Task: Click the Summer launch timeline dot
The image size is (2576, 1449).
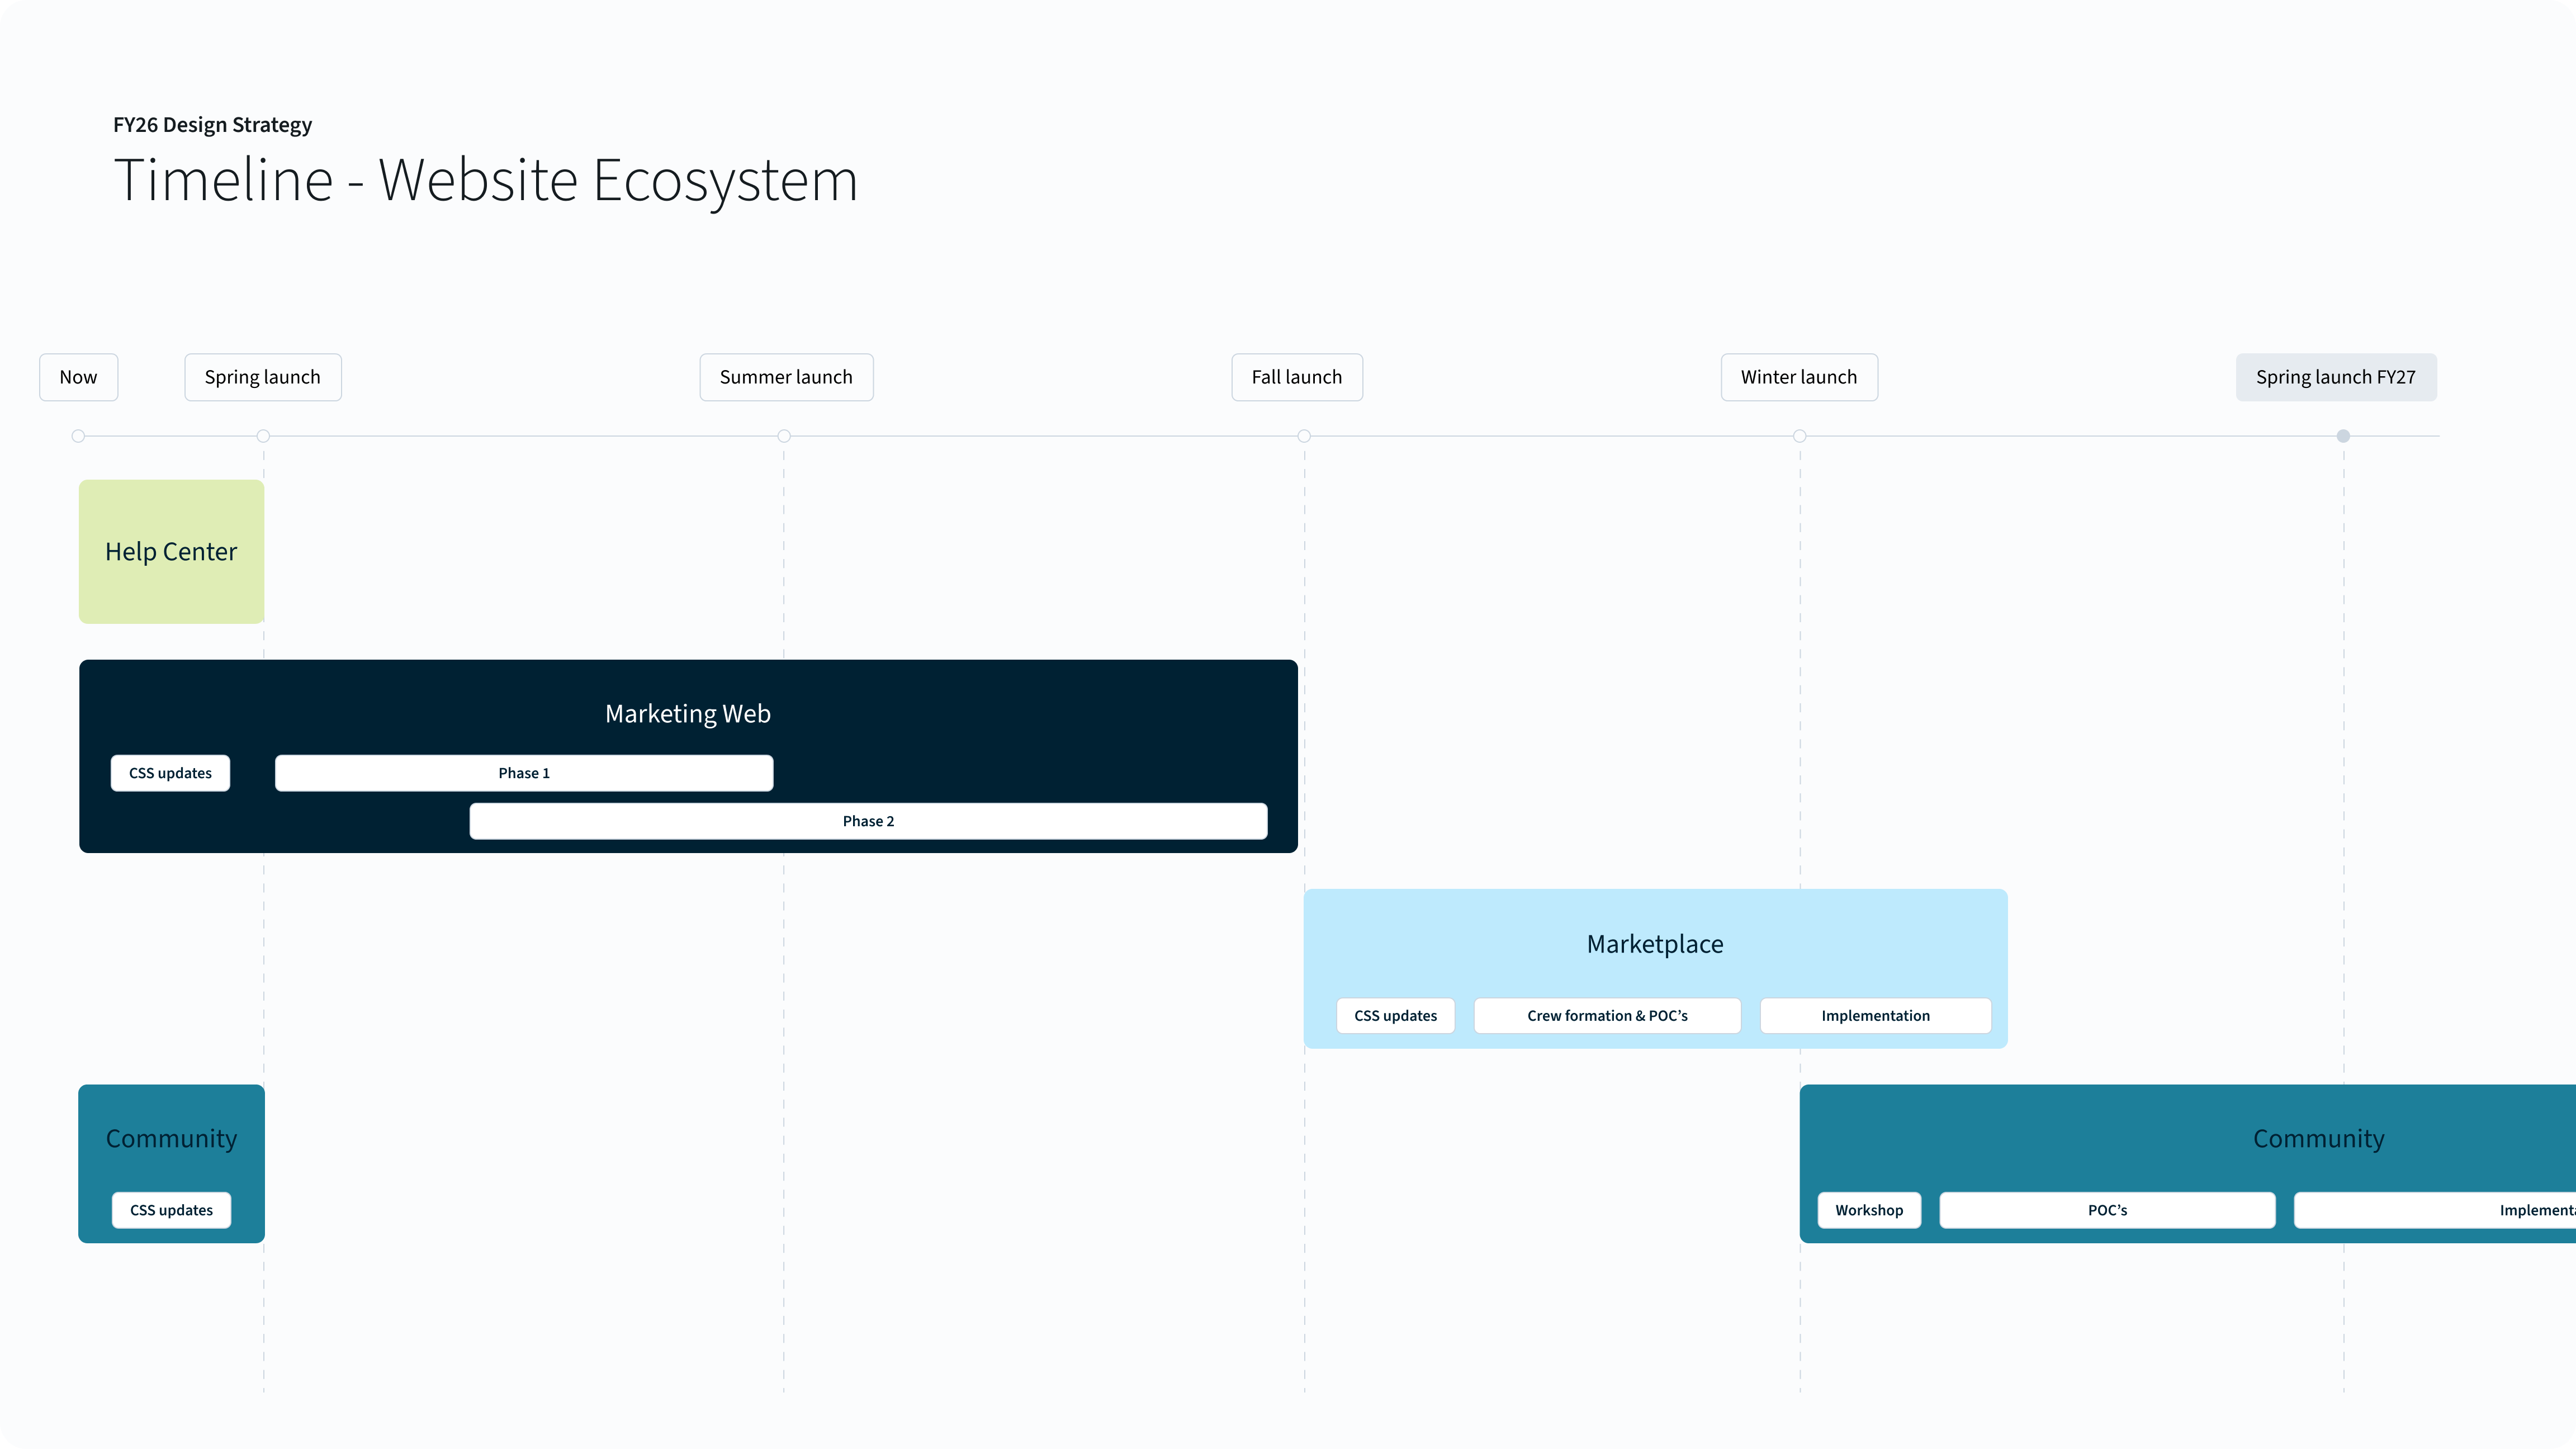Action: pyautogui.click(x=784, y=436)
